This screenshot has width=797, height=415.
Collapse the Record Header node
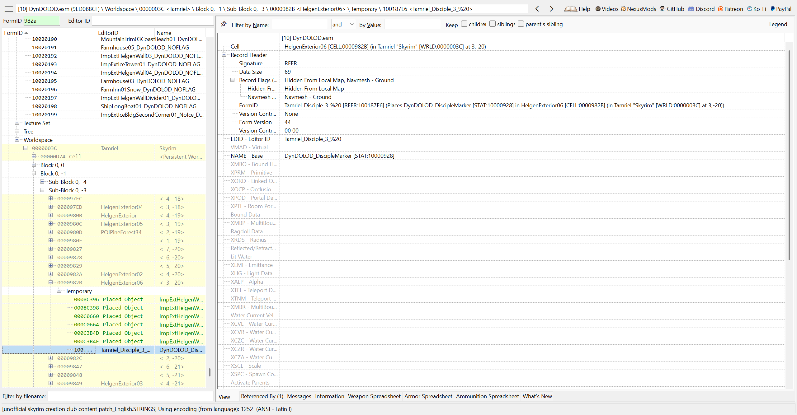[x=224, y=55]
